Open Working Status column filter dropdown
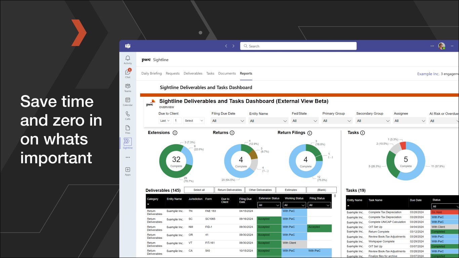 [x=294, y=205]
